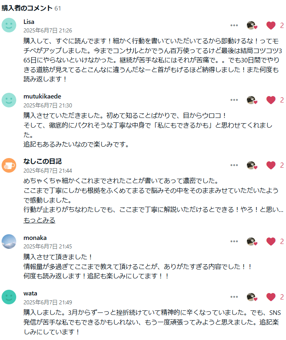Click the liker avatar beside Lisa's heart icon
The width and height of the screenshot is (286, 340).
click(251, 25)
